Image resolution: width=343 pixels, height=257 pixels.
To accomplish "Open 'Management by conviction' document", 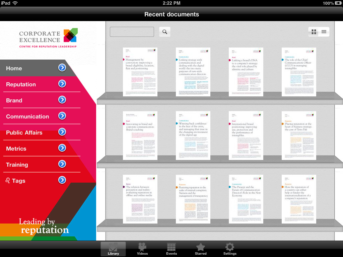I will coord(140,72).
